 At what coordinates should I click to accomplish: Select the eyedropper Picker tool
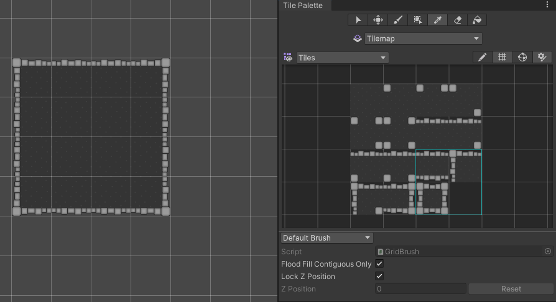click(437, 20)
